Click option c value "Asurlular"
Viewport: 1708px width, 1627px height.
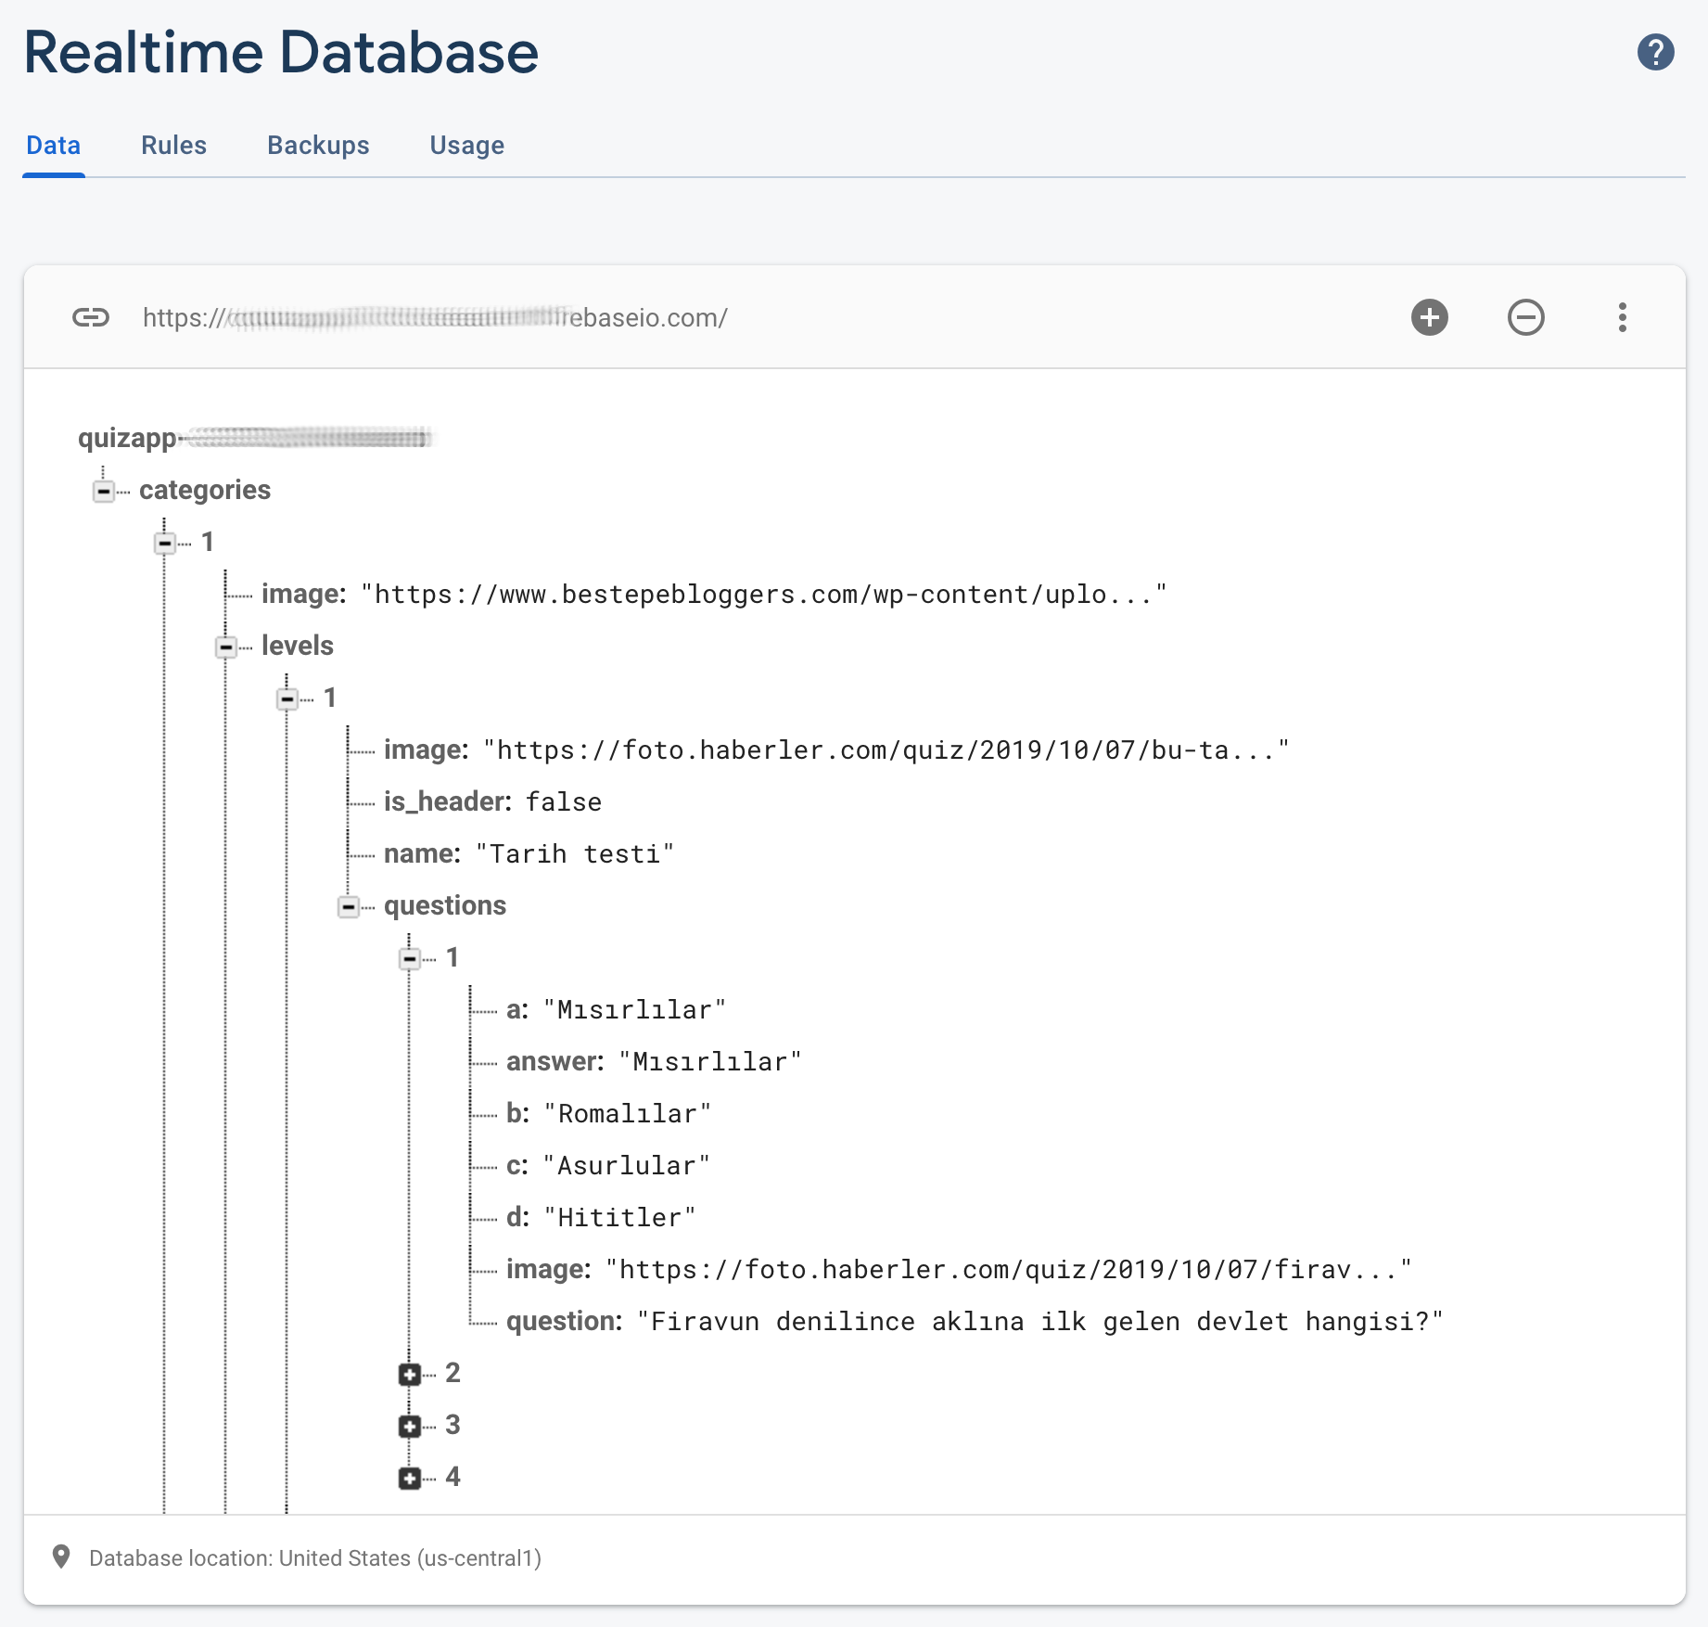[627, 1165]
